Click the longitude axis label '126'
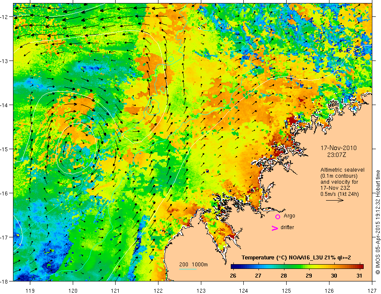This screenshot has height=294, width=381. 329,291
